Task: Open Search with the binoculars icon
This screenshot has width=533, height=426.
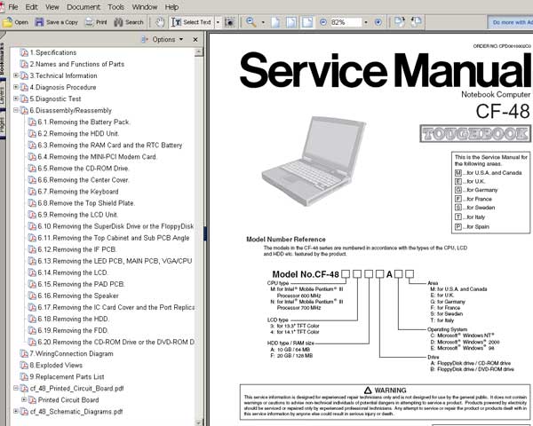Action: point(118,22)
